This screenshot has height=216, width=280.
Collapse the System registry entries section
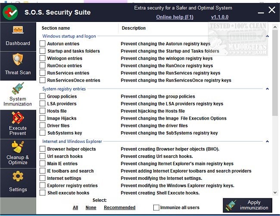pyautogui.click(x=268, y=89)
